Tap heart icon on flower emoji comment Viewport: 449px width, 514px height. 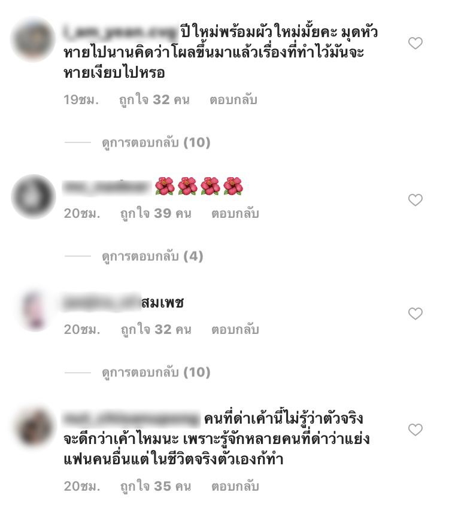coord(415,200)
